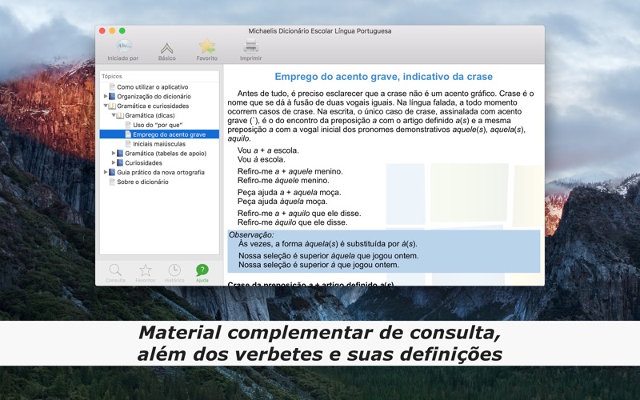Screen dimensions: 640x400
Task: Click the text "Refiro-me àquele menino."
Action: 283,181
